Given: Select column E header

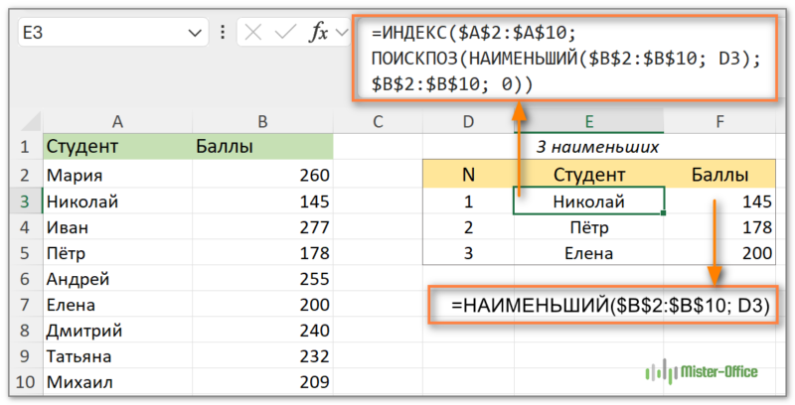Looking at the screenshot, I should click(589, 122).
